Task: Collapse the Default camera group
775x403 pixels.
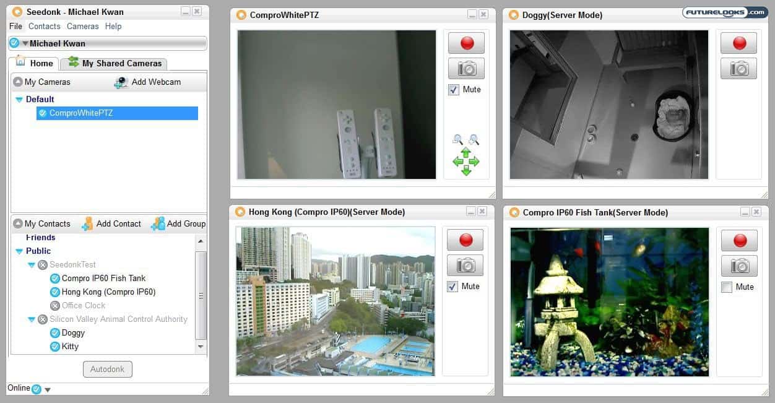Action: coord(19,100)
